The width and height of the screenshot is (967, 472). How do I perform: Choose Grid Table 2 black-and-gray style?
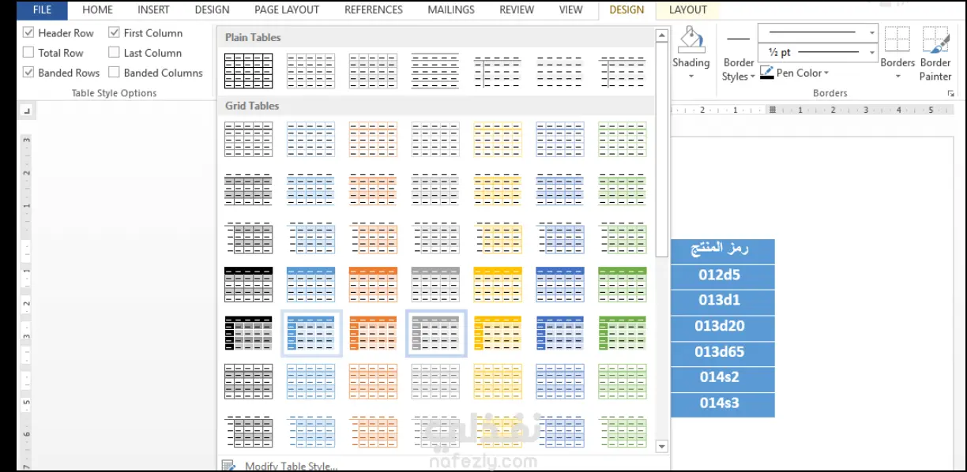249,189
